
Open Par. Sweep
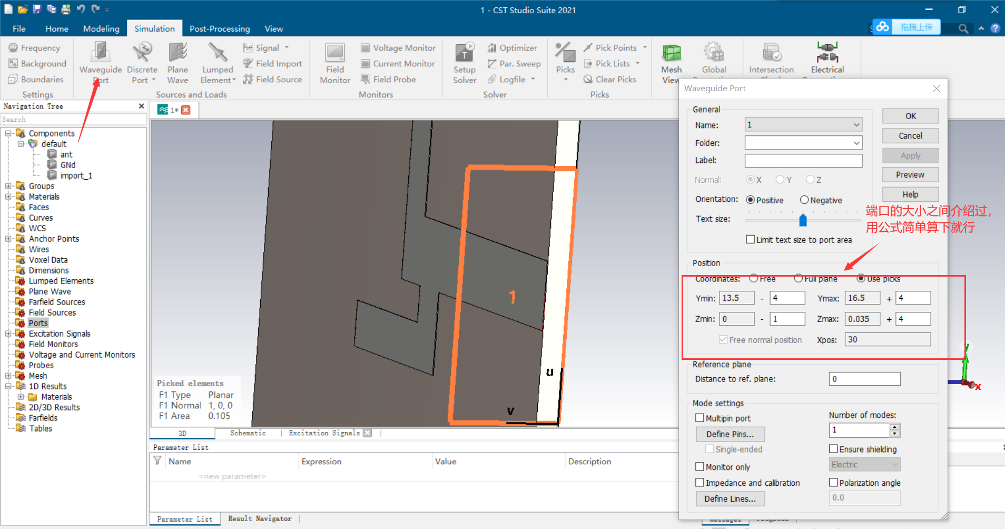click(514, 64)
